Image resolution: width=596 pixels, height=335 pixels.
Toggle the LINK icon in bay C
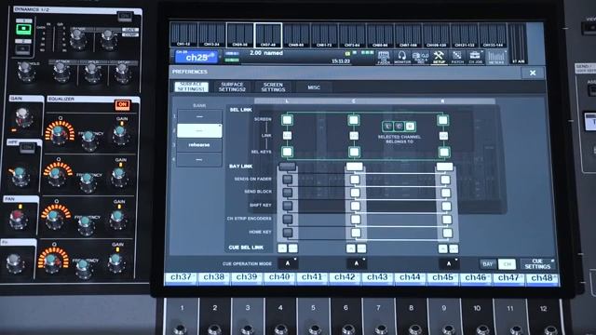[354, 136]
